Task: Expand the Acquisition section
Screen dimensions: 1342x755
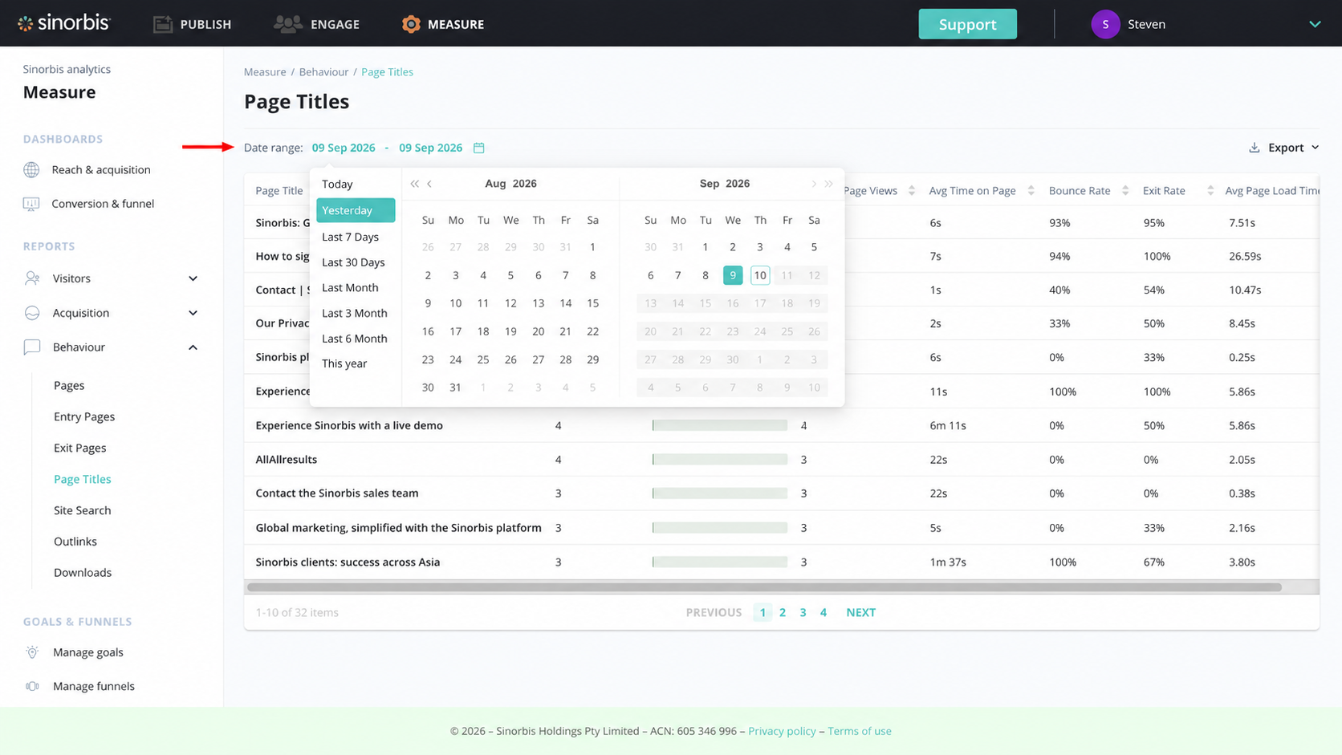Action: (193, 313)
